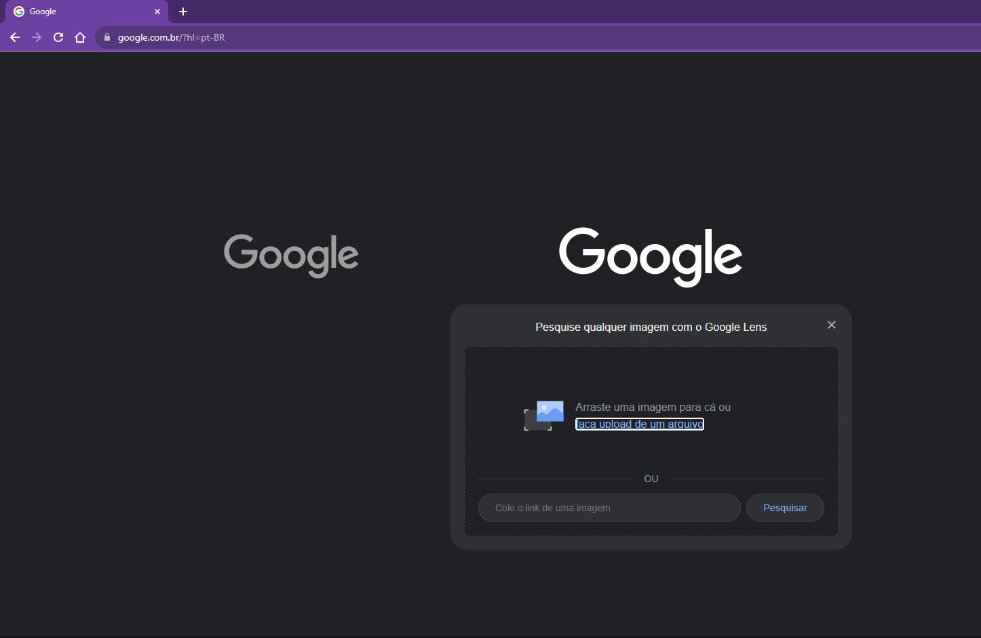Go back using the browser back arrow
981x638 pixels.
[15, 37]
